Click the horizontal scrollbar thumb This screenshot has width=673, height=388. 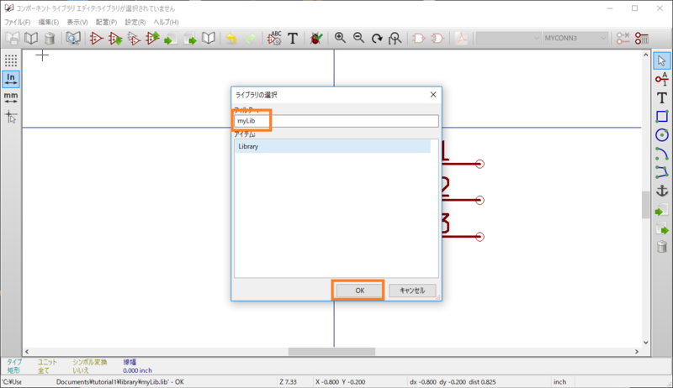click(x=331, y=351)
